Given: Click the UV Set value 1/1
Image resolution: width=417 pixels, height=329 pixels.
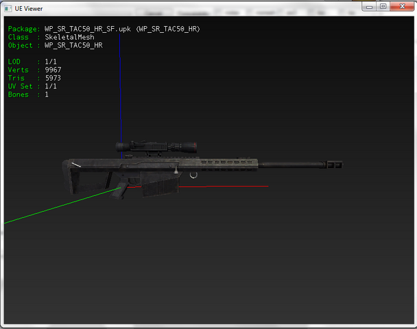Looking at the screenshot, I should pyautogui.click(x=51, y=86).
